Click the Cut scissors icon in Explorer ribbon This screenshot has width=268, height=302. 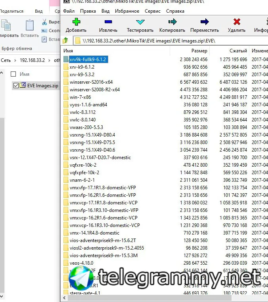[44, 22]
